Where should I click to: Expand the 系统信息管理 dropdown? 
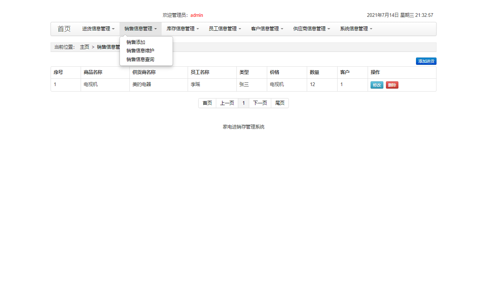[x=355, y=29]
